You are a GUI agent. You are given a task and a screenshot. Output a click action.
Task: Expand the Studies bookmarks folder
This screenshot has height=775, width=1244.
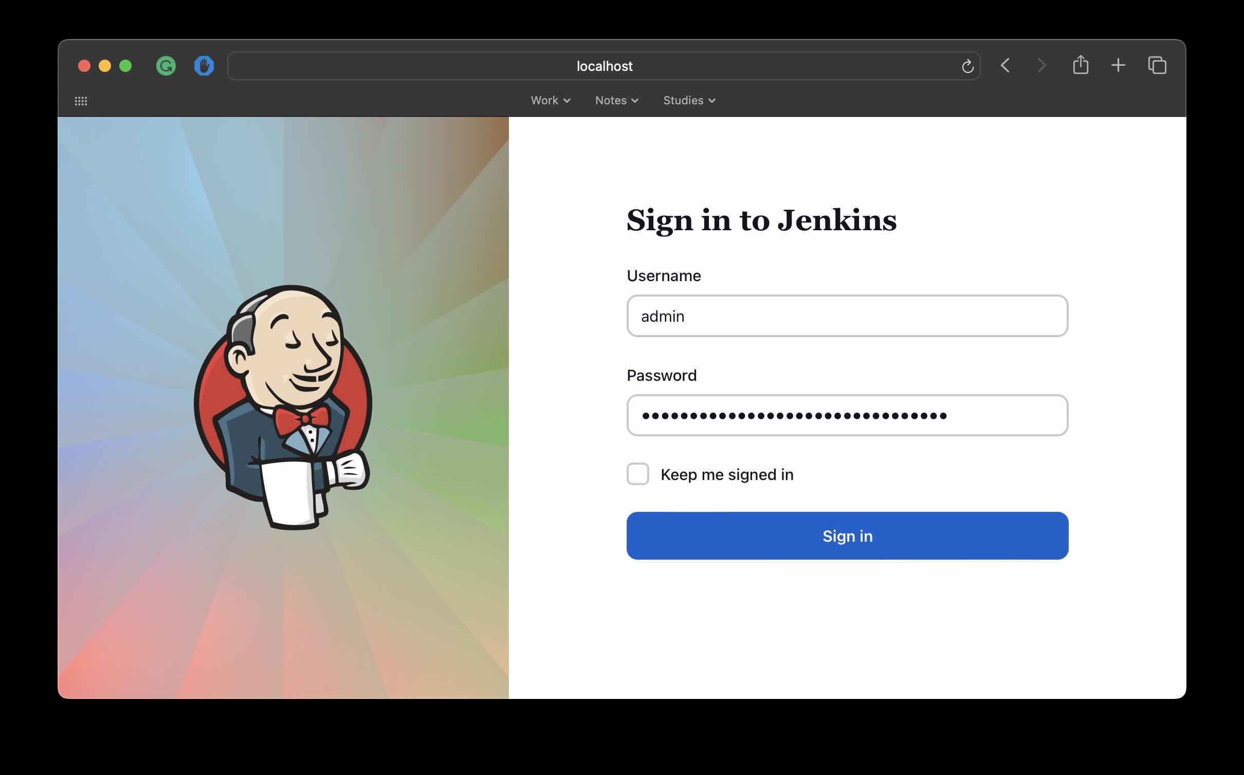coord(689,100)
